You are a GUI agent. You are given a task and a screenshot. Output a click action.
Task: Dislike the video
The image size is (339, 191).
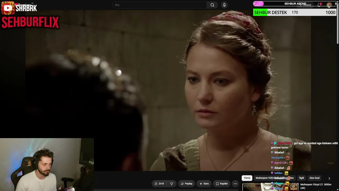click(172, 184)
